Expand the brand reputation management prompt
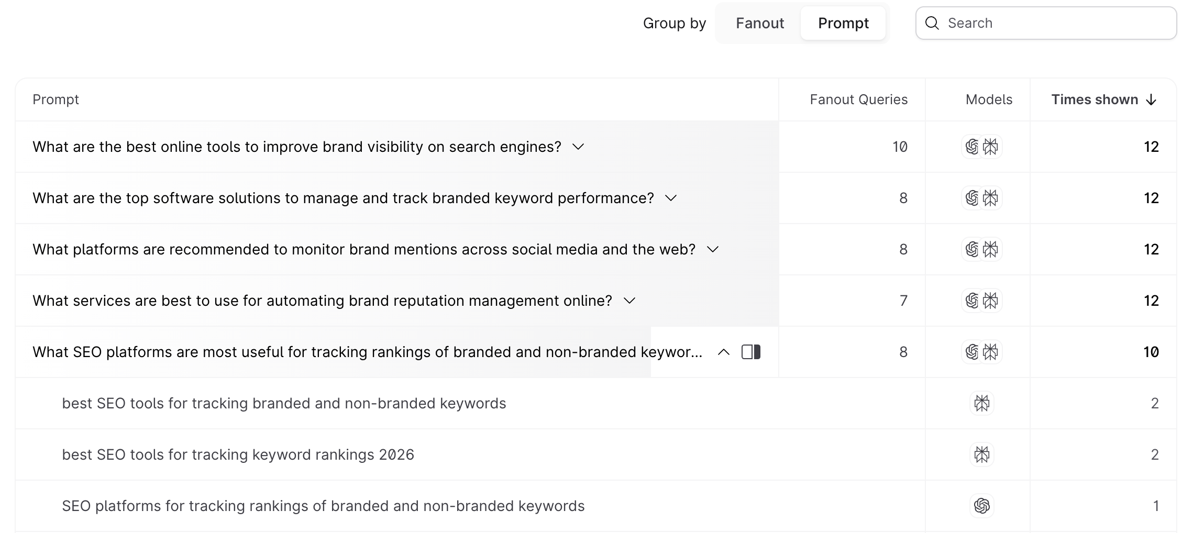 click(629, 301)
